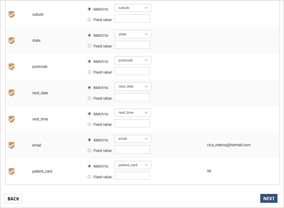The image size is (284, 208).
Task: Focus the next_time Fixed value text field
Action: point(132,123)
